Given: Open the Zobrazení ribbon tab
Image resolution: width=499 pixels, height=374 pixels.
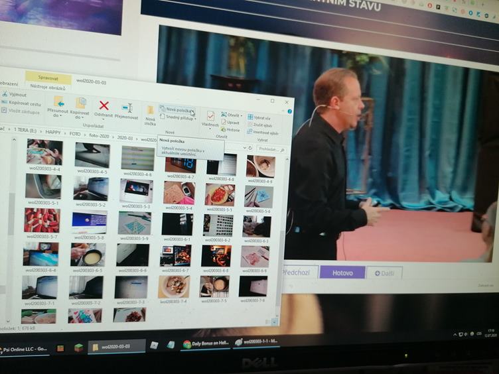Looking at the screenshot, I should click(x=9, y=84).
